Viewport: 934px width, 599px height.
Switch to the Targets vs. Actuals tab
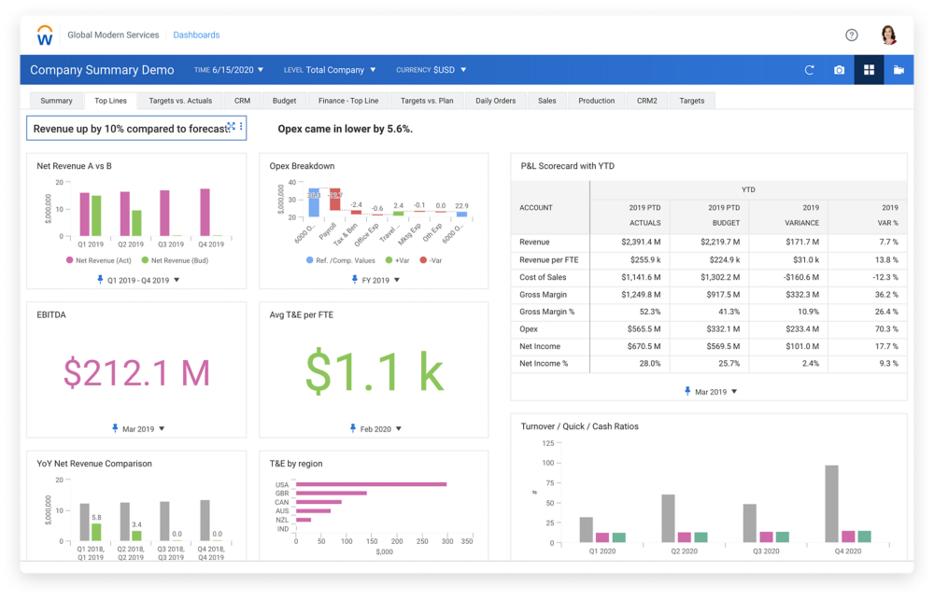180,101
